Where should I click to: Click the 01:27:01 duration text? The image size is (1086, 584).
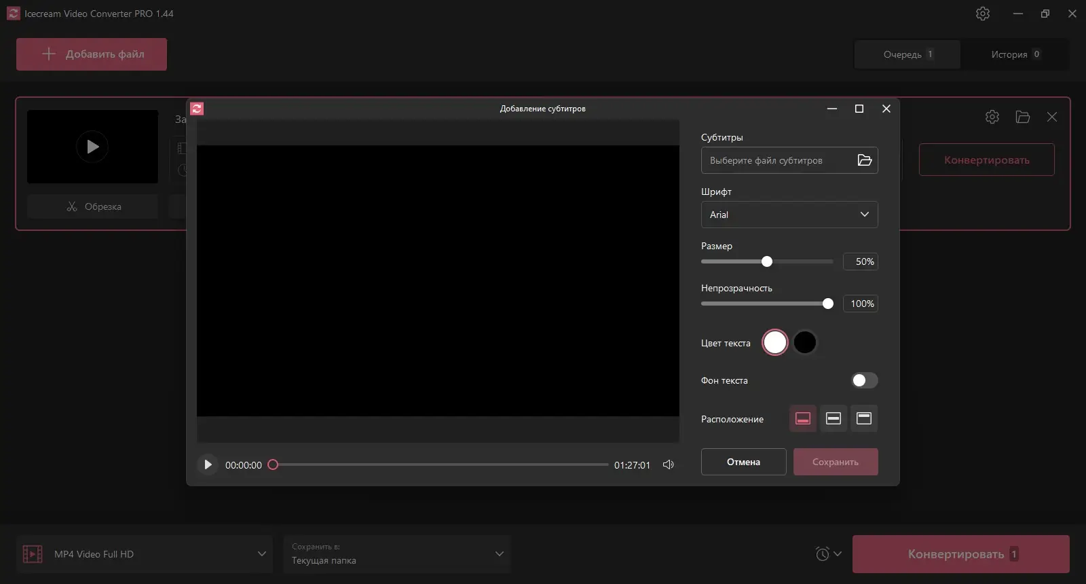tap(632, 465)
